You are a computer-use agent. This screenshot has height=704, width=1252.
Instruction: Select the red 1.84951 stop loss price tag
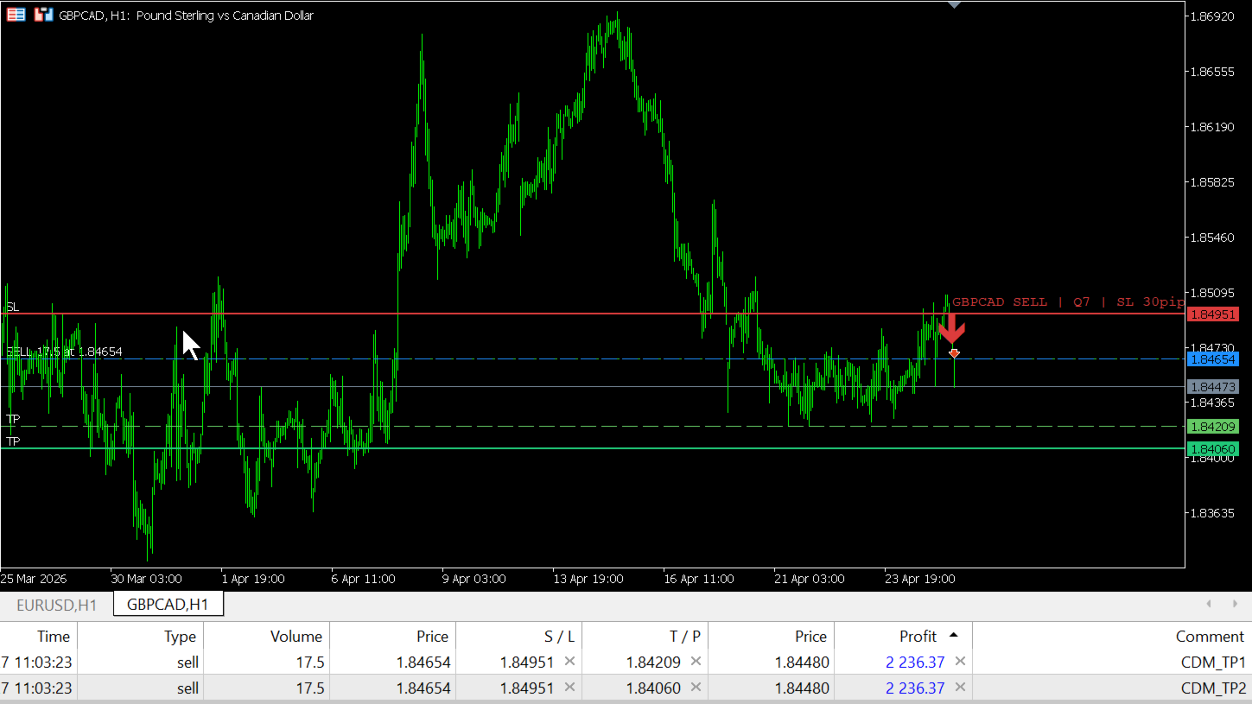point(1213,314)
